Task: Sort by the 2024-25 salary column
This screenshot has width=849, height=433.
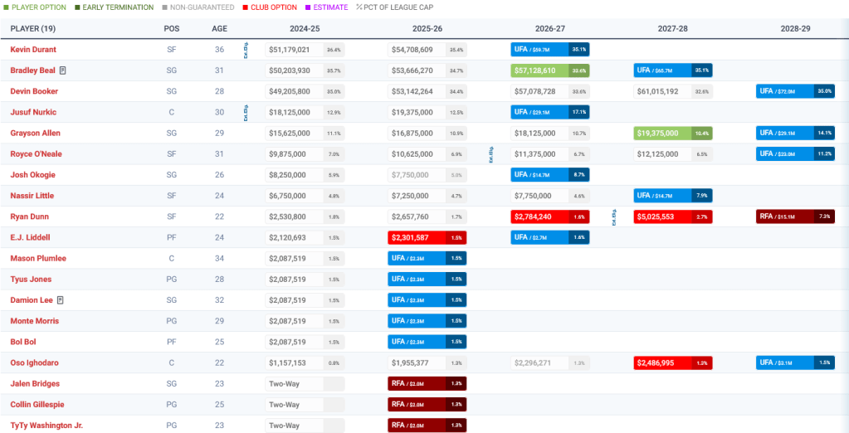Action: tap(305, 28)
